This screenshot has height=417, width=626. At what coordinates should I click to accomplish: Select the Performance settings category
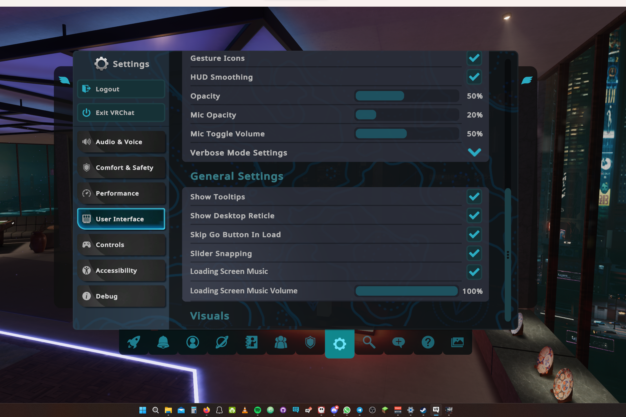[121, 193]
